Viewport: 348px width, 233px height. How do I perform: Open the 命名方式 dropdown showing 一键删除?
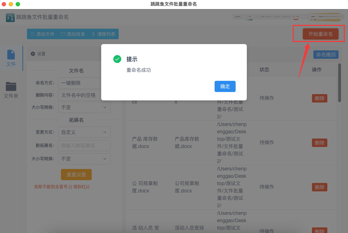(x=80, y=83)
